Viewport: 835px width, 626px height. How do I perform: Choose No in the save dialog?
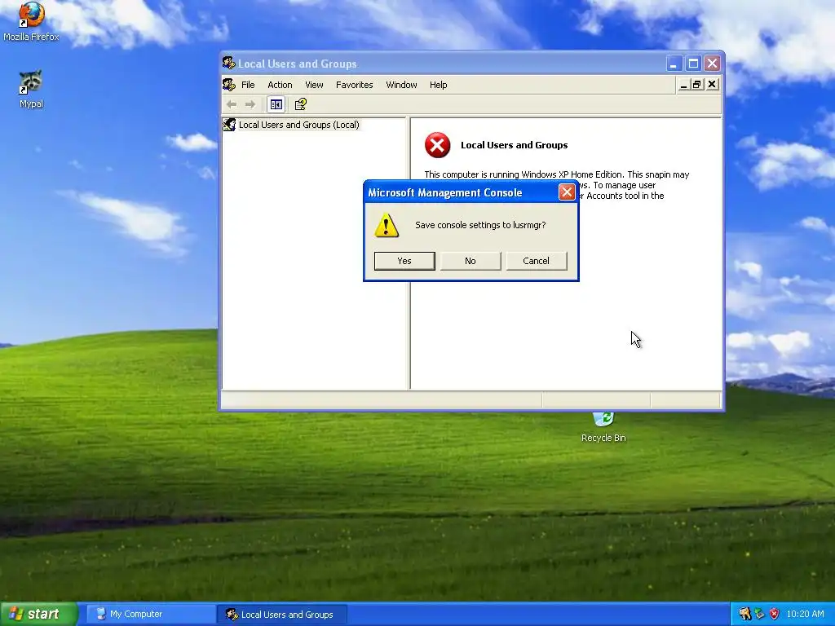point(471,261)
